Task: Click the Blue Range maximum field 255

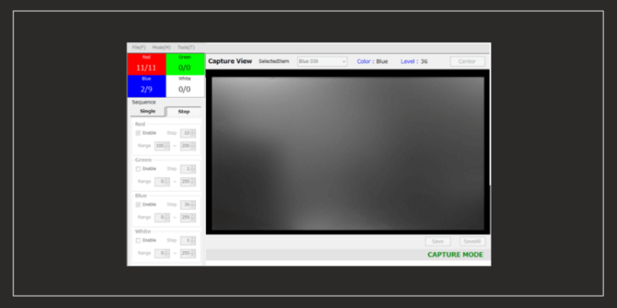Action: pyautogui.click(x=188, y=218)
